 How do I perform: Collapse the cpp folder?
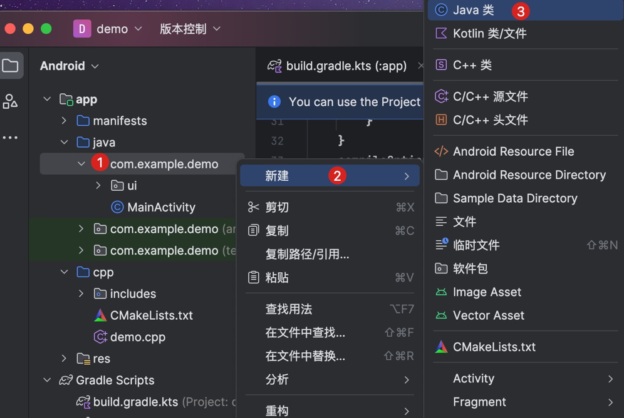click(64, 272)
